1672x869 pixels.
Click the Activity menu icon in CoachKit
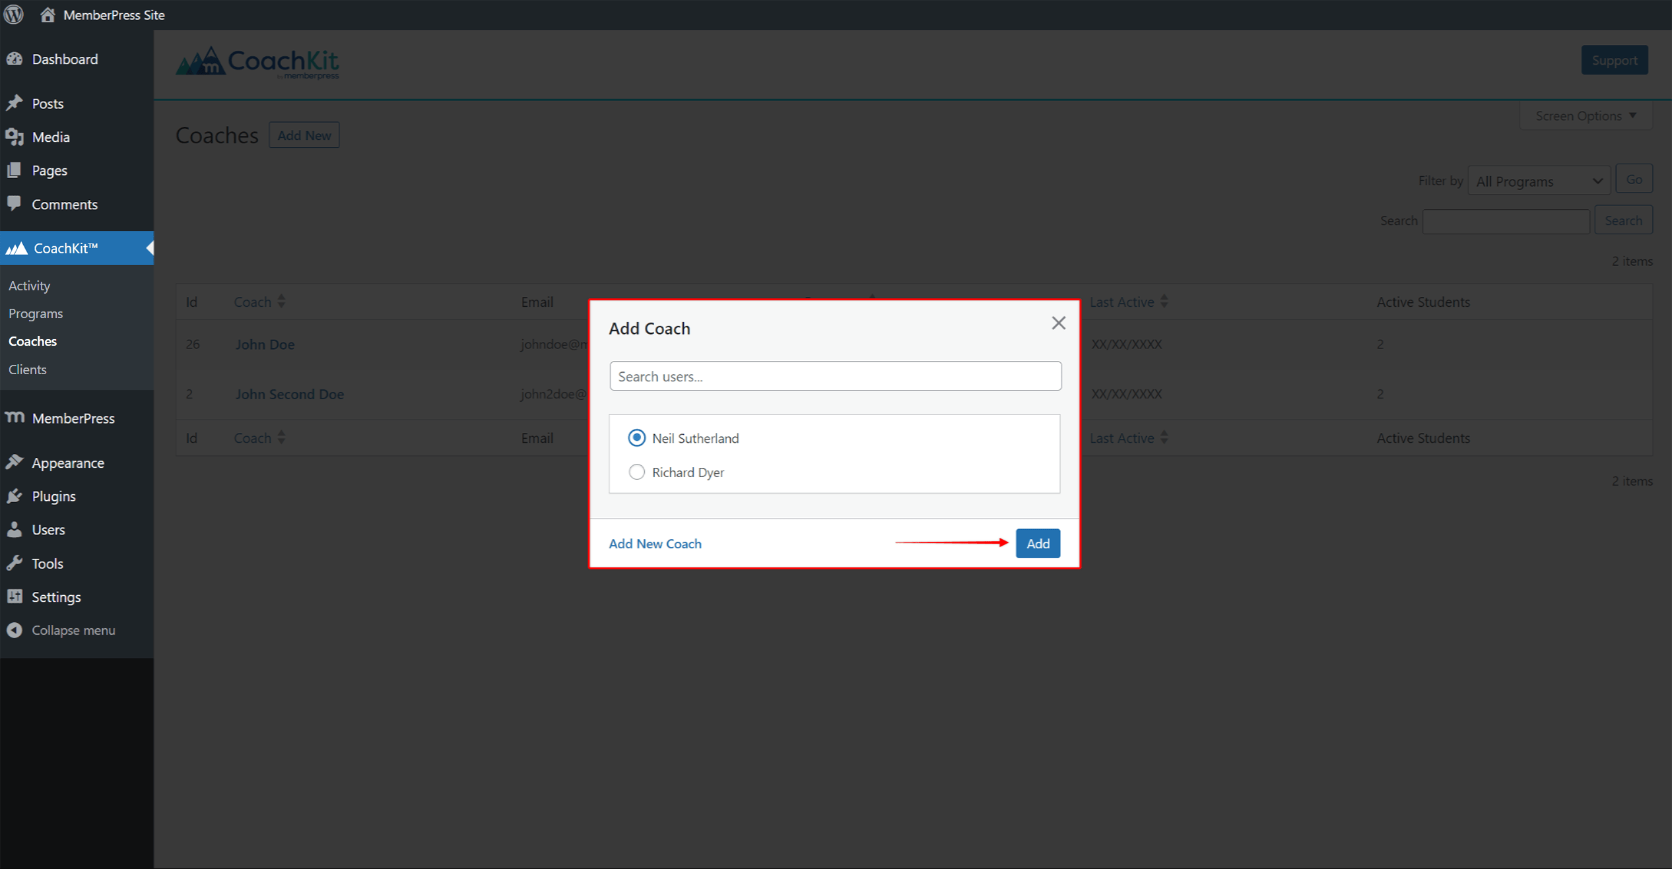(x=30, y=285)
